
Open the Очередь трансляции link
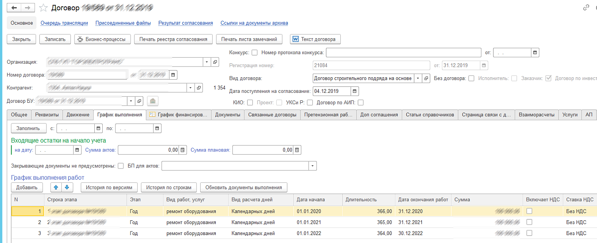tap(64, 23)
